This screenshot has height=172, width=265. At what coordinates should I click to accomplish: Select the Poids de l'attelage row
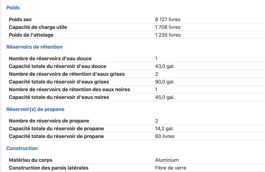pos(135,35)
